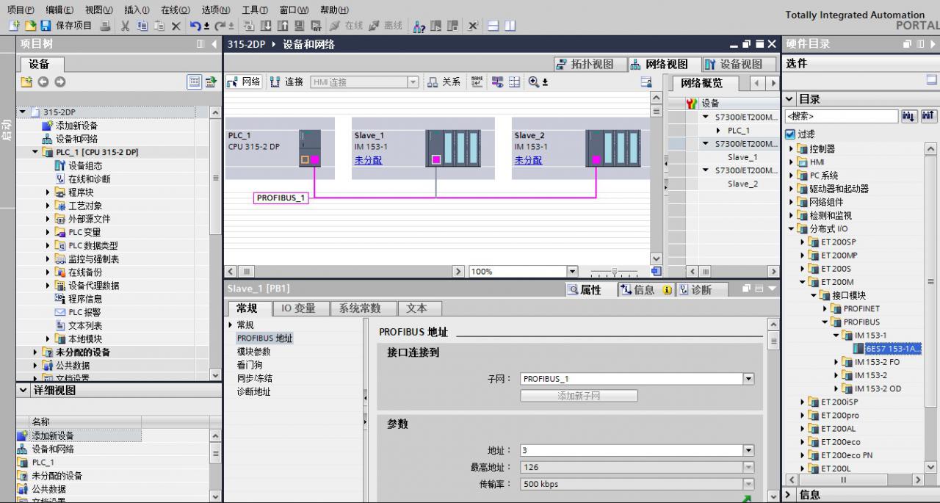The height and width of the screenshot is (503, 940).
Task: Collapse the project tree panel arrow
Action: click(214, 44)
